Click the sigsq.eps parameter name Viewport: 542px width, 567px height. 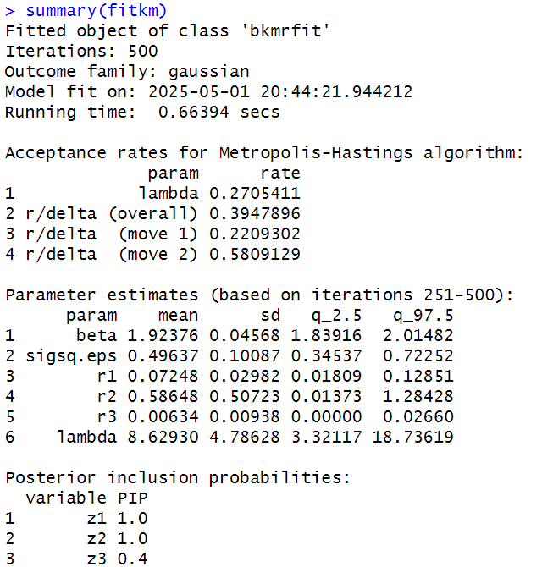point(71,356)
